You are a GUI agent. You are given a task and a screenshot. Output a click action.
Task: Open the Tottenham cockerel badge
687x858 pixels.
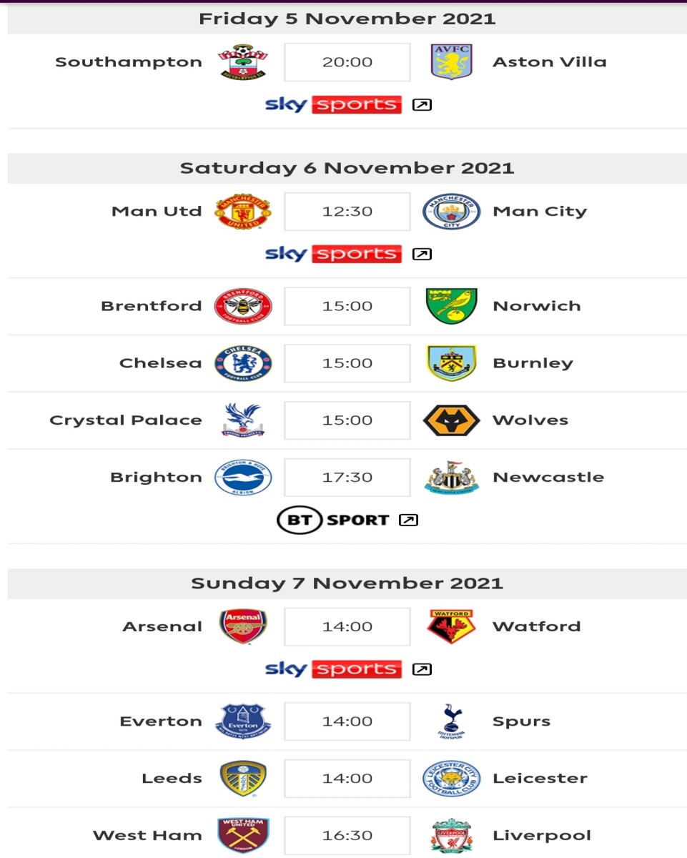pyautogui.click(x=452, y=721)
